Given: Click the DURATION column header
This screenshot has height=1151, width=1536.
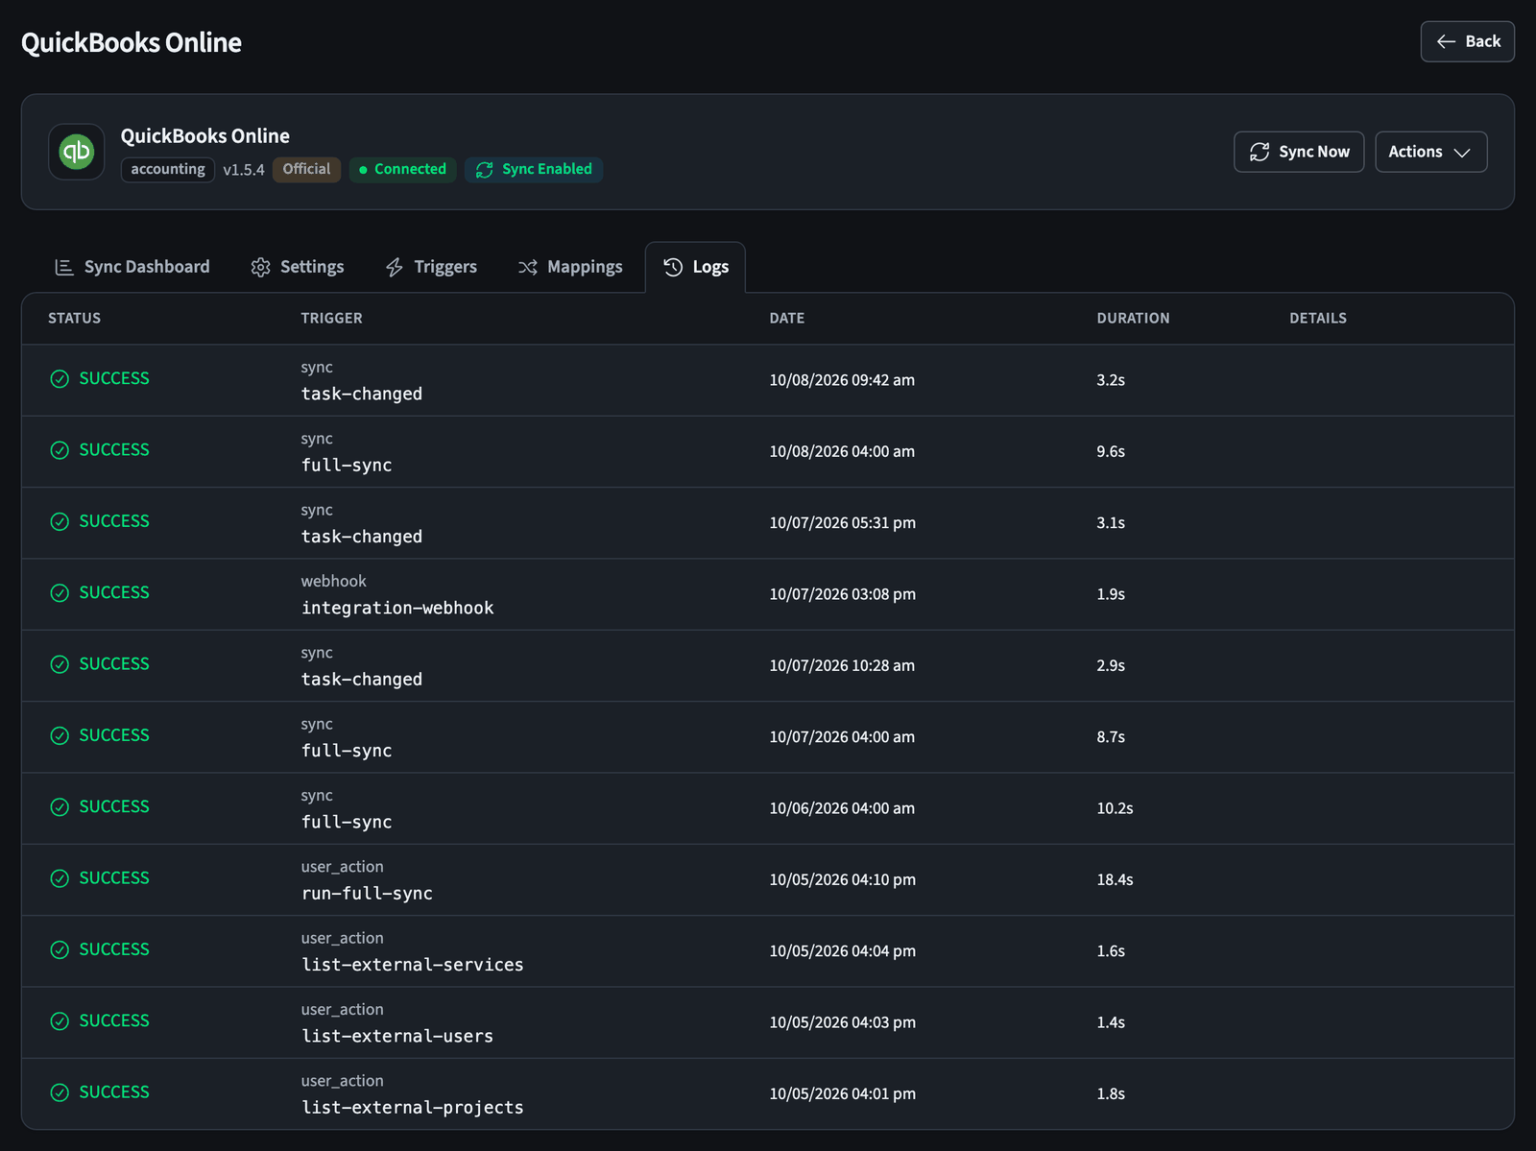Looking at the screenshot, I should click(1133, 318).
